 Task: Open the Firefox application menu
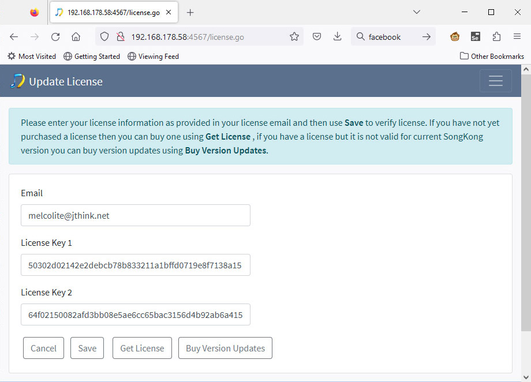coord(517,36)
